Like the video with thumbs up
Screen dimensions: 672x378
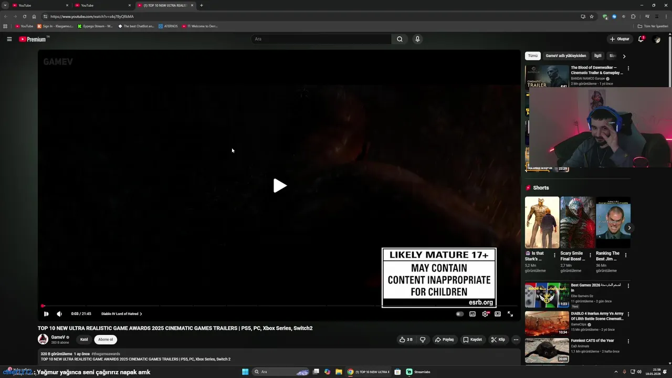[406, 340]
